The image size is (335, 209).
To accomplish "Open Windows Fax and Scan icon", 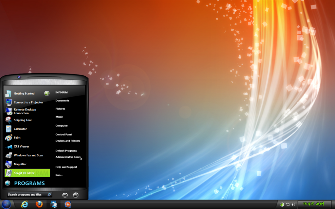I will (x=9, y=155).
